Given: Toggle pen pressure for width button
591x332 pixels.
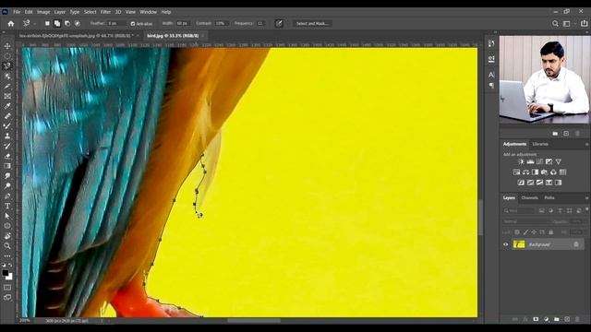Looking at the screenshot, I should coord(279,23).
